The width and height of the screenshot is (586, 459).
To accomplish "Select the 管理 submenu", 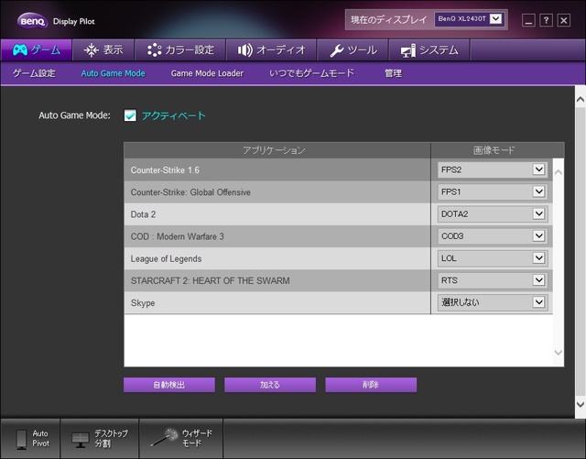I will coord(393,73).
